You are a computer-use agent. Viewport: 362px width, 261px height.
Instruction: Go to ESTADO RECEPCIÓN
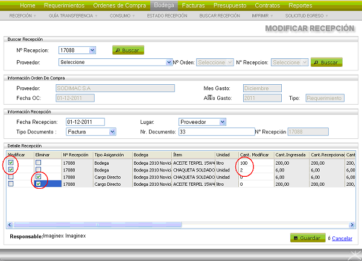[x=167, y=16]
